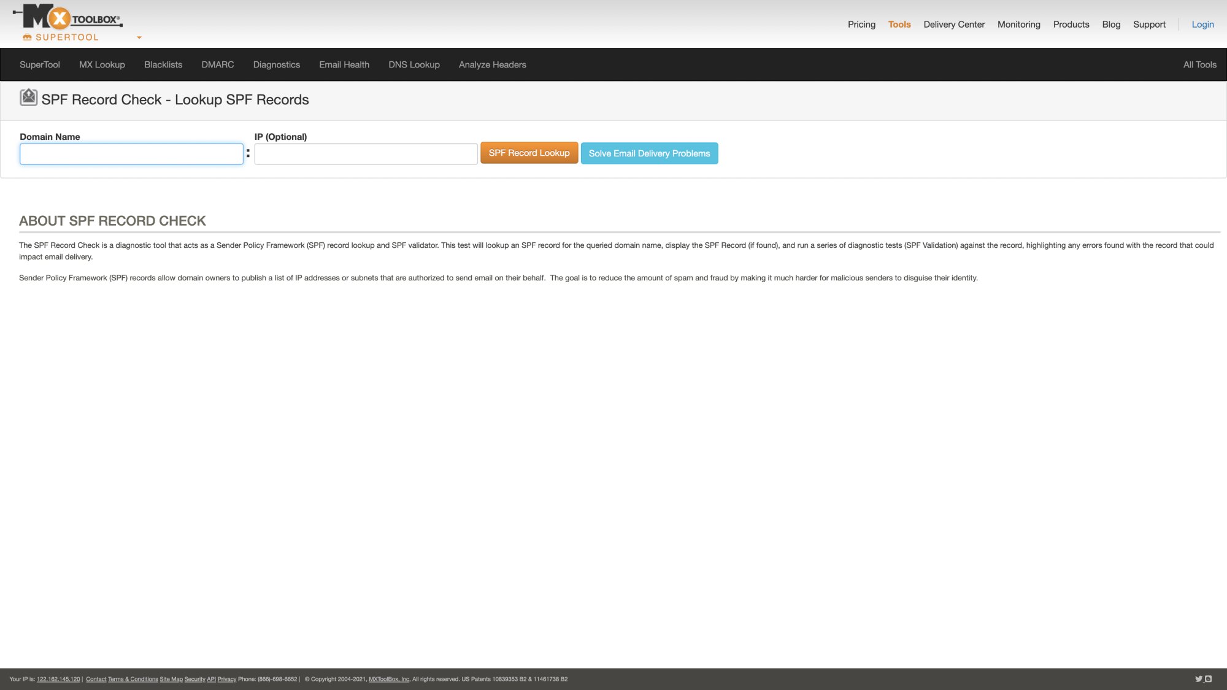Screen dimensions: 1227x690
Task: Open Terms & Conditions in footer
Action: pos(133,679)
